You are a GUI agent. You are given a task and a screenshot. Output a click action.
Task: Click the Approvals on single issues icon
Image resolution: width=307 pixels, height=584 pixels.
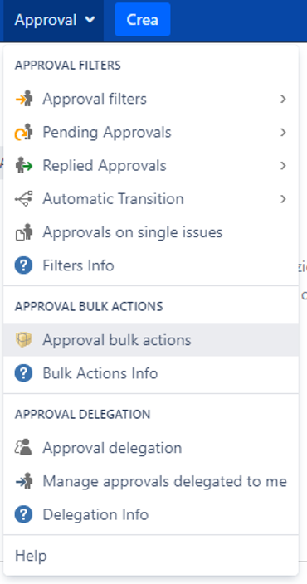(23, 232)
